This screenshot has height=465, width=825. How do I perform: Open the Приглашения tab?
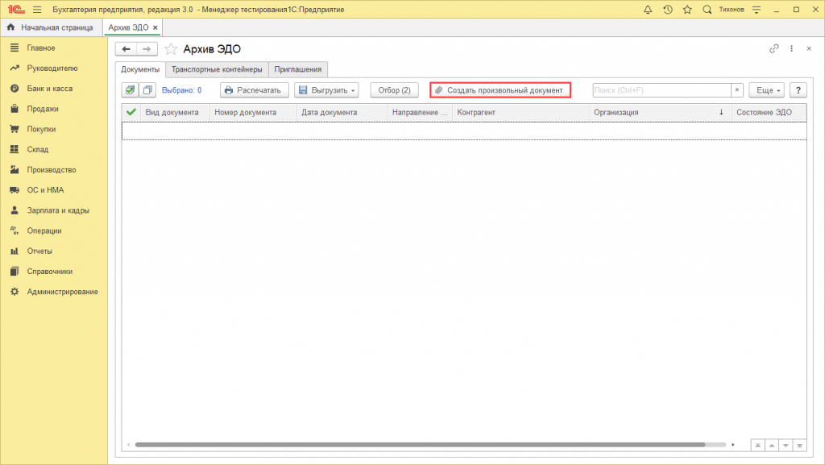click(298, 69)
